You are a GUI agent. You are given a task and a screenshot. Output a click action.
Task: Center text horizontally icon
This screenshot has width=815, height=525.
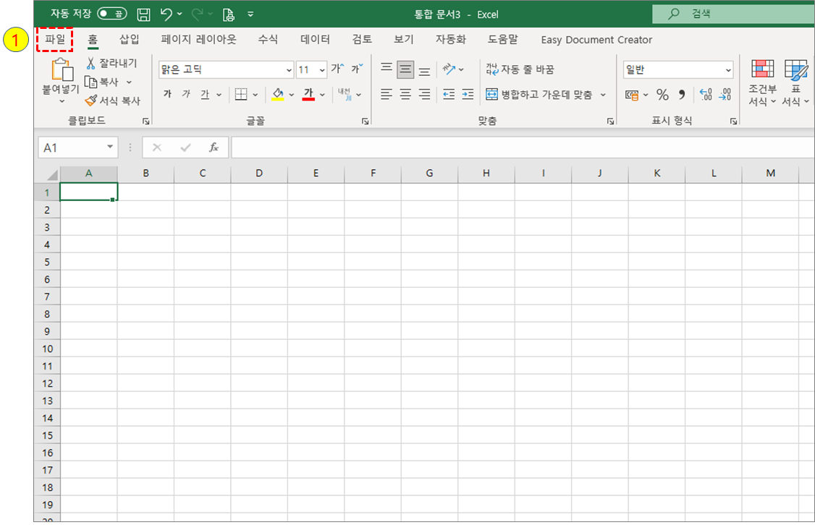pos(405,94)
